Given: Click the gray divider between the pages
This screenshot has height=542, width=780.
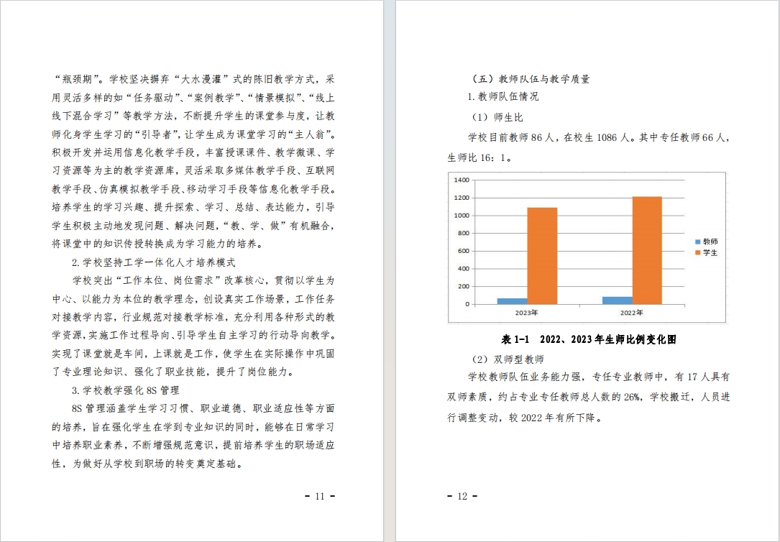Looking at the screenshot, I should [390, 271].
